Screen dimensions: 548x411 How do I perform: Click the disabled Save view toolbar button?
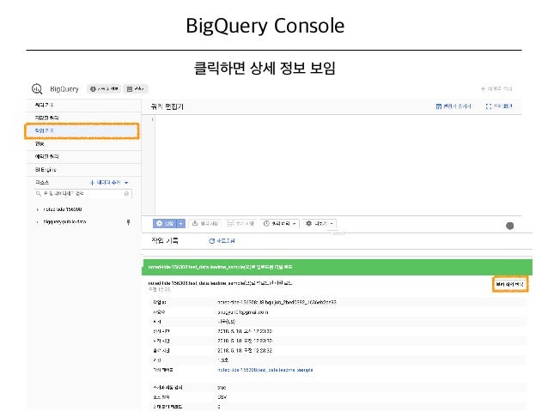pyautogui.click(x=241, y=223)
